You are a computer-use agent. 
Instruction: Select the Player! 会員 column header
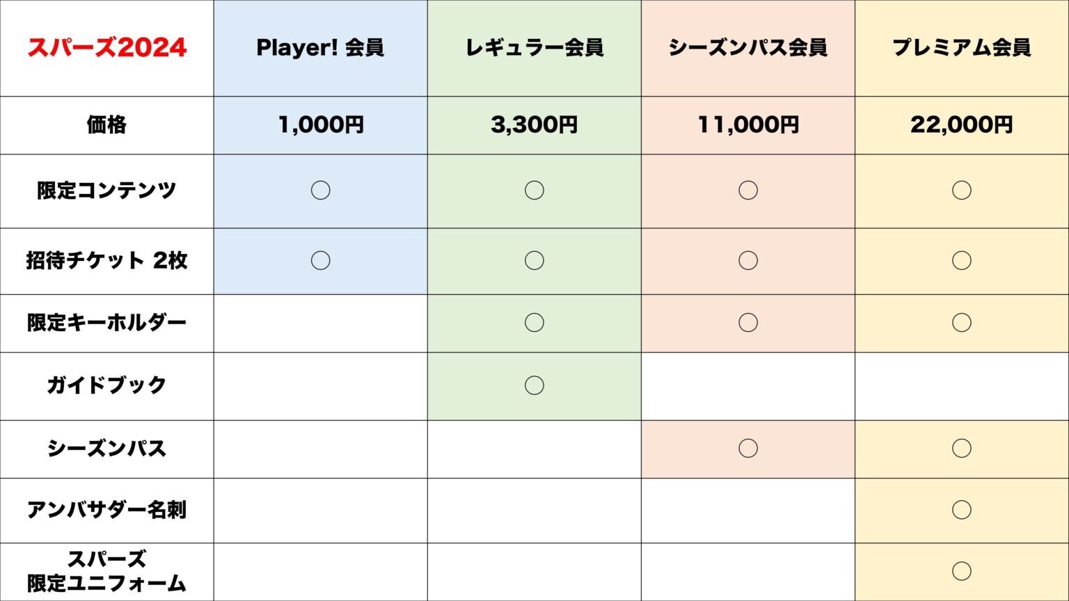click(x=320, y=47)
